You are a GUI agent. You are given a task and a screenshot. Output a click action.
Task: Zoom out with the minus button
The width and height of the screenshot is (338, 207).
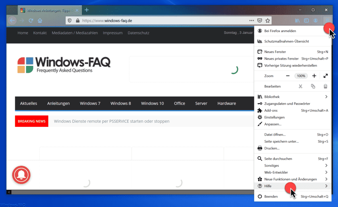(x=288, y=76)
